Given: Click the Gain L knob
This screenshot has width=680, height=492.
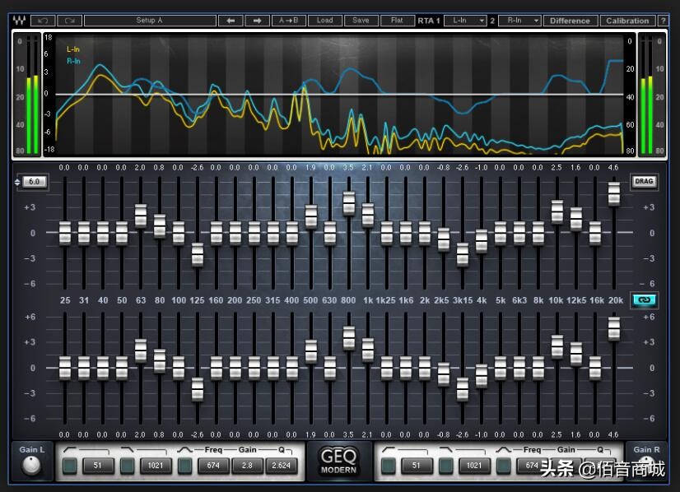Looking at the screenshot, I should 32,466.
